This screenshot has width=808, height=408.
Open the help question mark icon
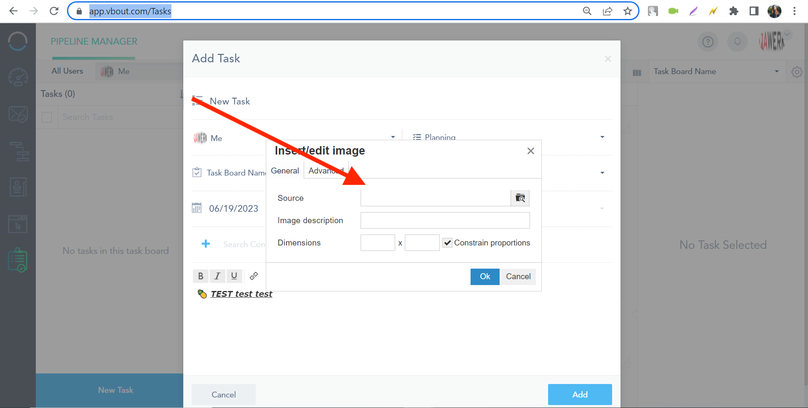click(708, 42)
